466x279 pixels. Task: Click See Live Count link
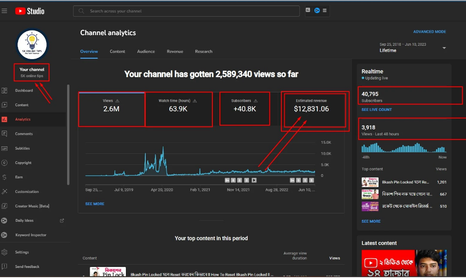click(x=377, y=109)
